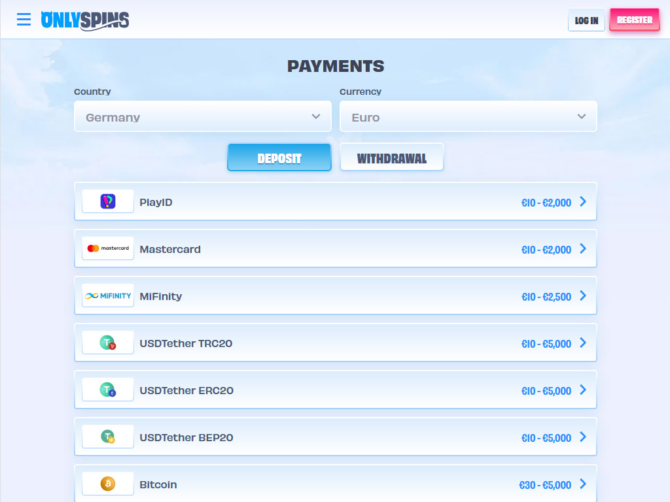Click the USDTether TRC20 coin icon

coord(108,343)
